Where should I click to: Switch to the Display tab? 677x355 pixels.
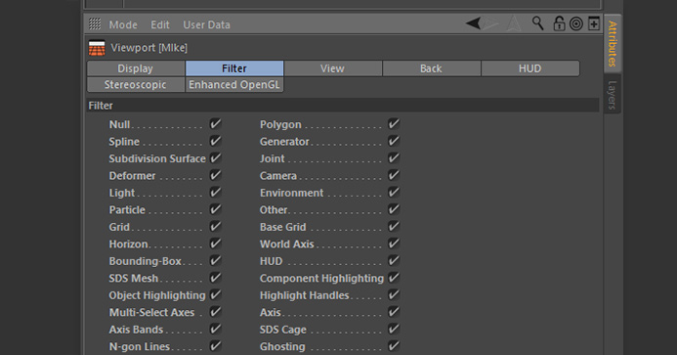point(136,68)
